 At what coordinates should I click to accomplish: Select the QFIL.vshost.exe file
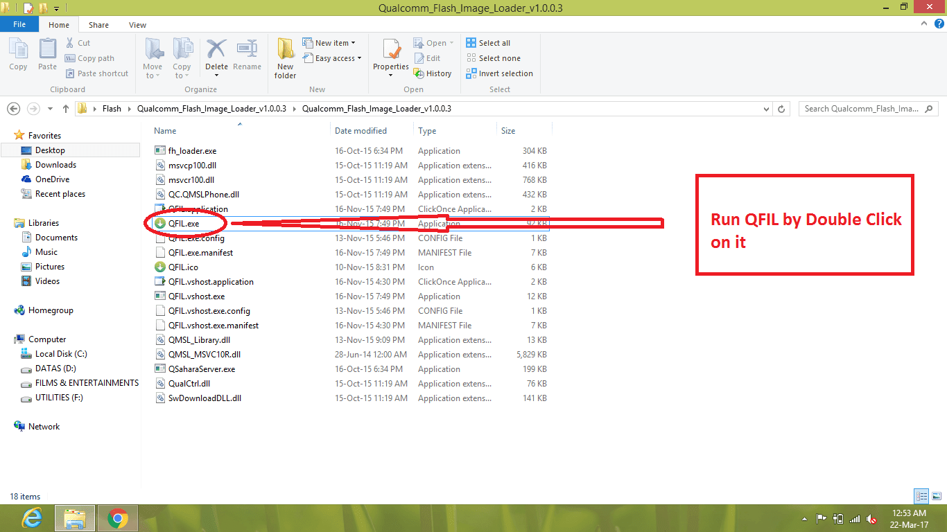(x=196, y=296)
